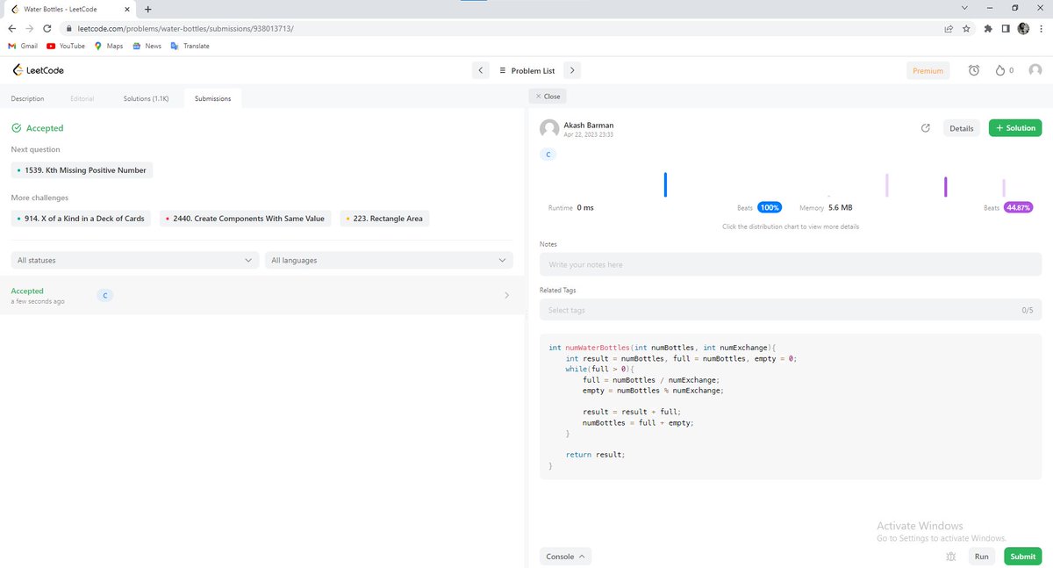The image size is (1053, 568).
Task: Open 223. Rectangle Area challenge
Action: [x=384, y=219]
